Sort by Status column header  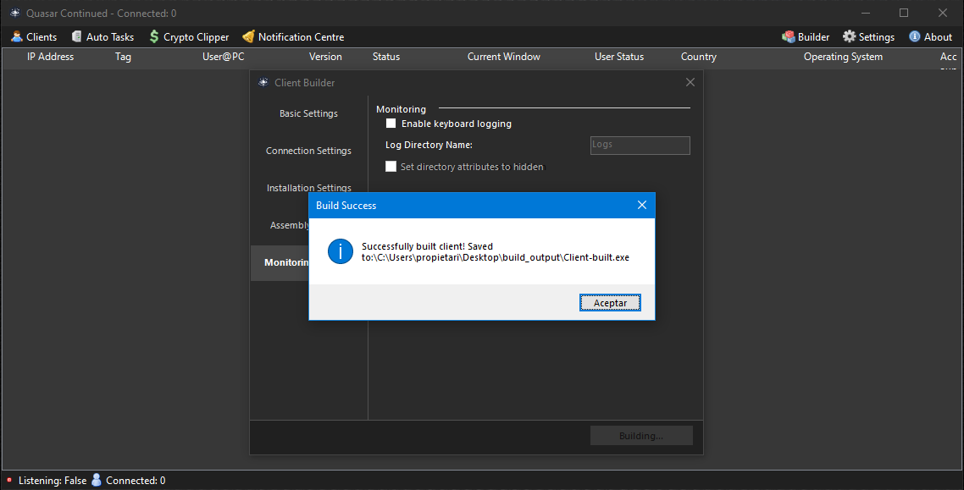[x=386, y=57]
